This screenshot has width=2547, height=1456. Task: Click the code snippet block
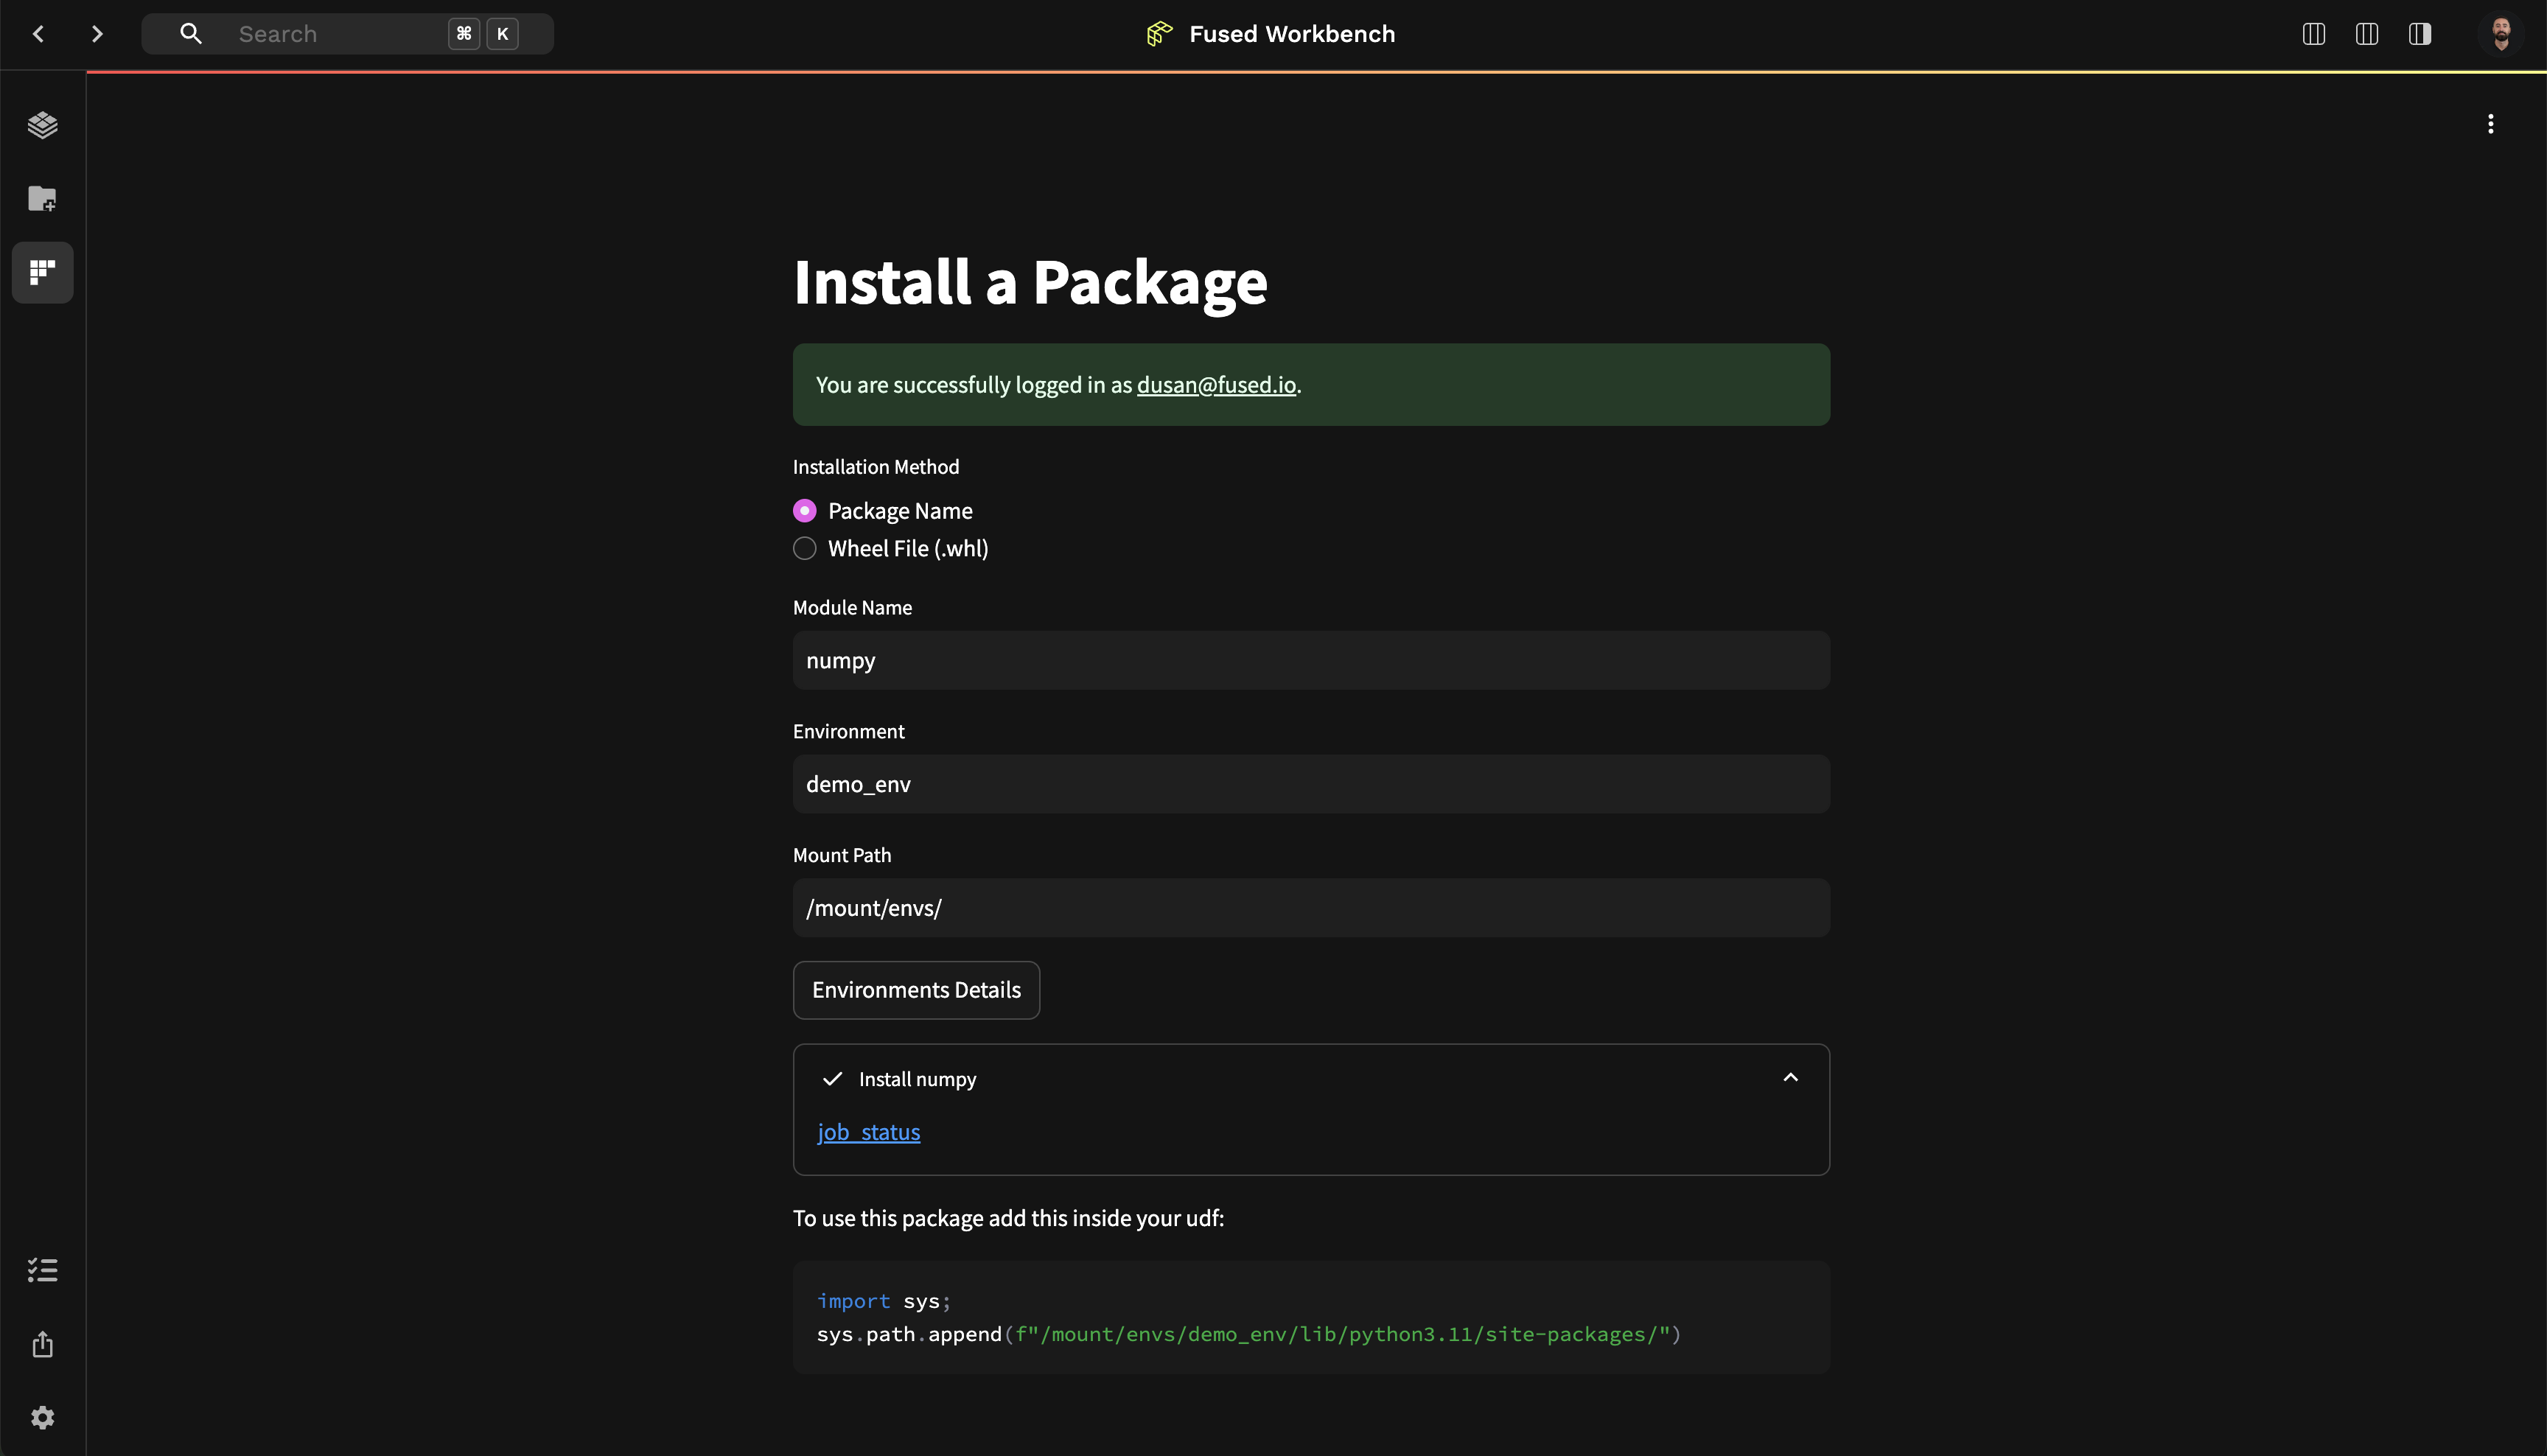coord(1311,1317)
